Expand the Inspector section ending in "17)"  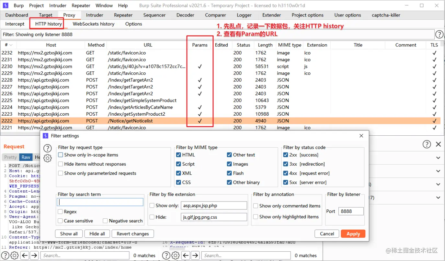438,197
